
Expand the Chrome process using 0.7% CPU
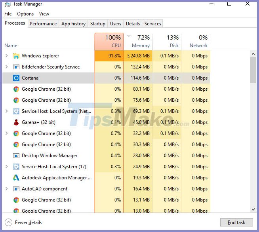click(x=7, y=133)
